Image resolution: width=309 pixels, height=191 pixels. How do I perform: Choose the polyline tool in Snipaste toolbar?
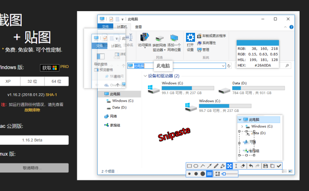(x=202, y=166)
